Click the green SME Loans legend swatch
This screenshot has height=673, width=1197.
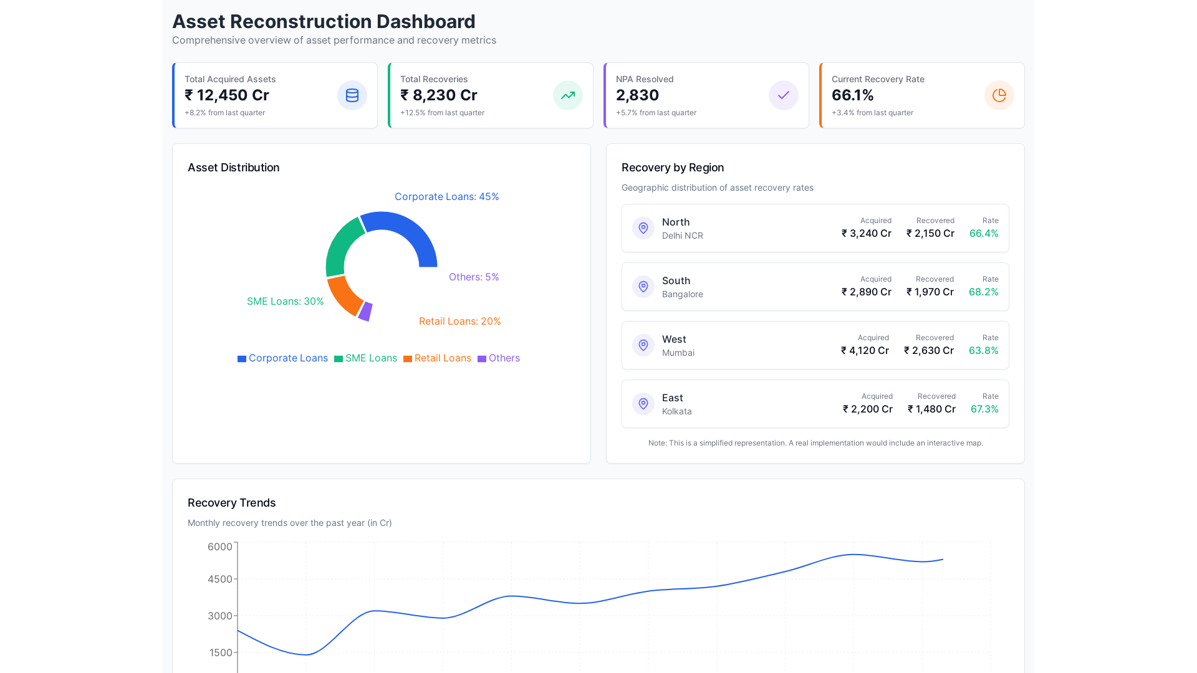(x=339, y=359)
